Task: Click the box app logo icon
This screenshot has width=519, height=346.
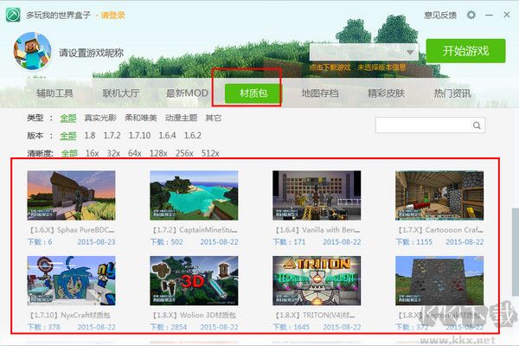Action: [13, 15]
